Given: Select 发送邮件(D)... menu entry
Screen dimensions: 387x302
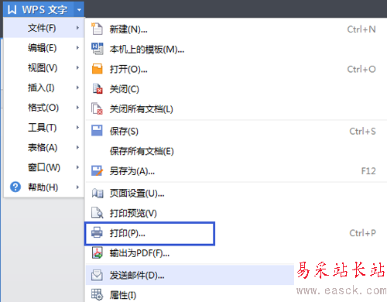Looking at the screenshot, I should coord(190,275).
